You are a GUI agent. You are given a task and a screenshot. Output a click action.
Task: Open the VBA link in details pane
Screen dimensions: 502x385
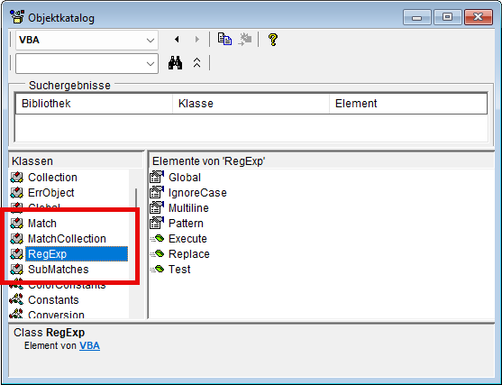[x=89, y=345]
